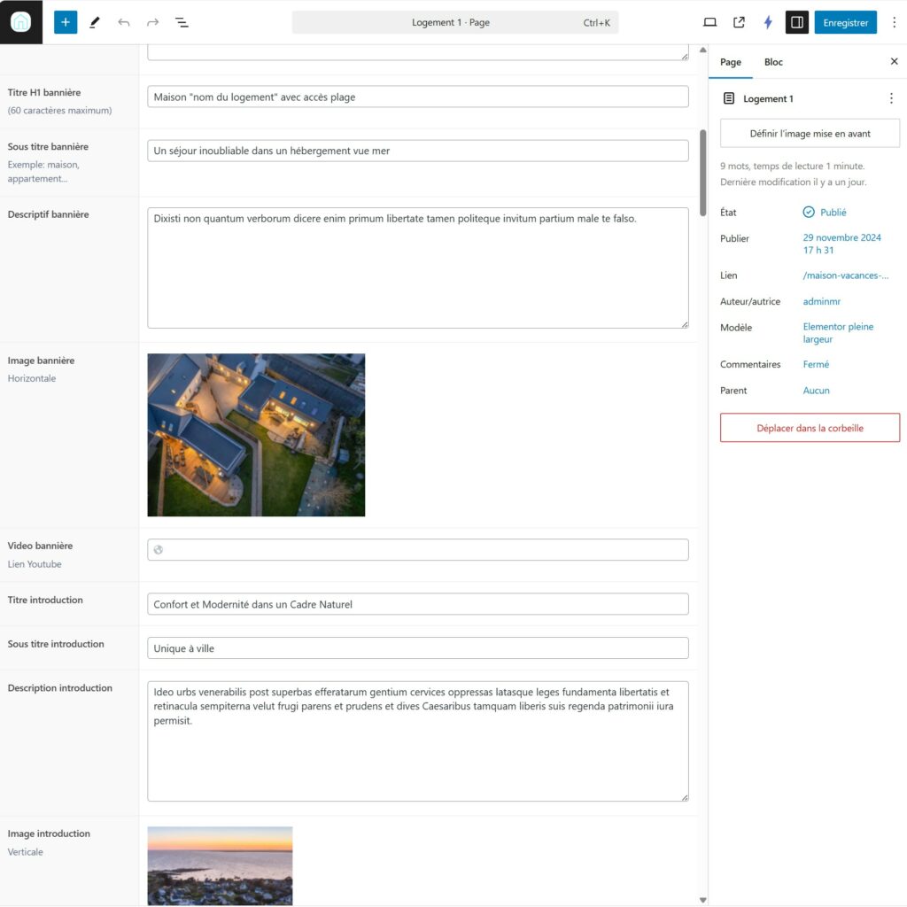Click the lightning bolt icon

click(768, 22)
